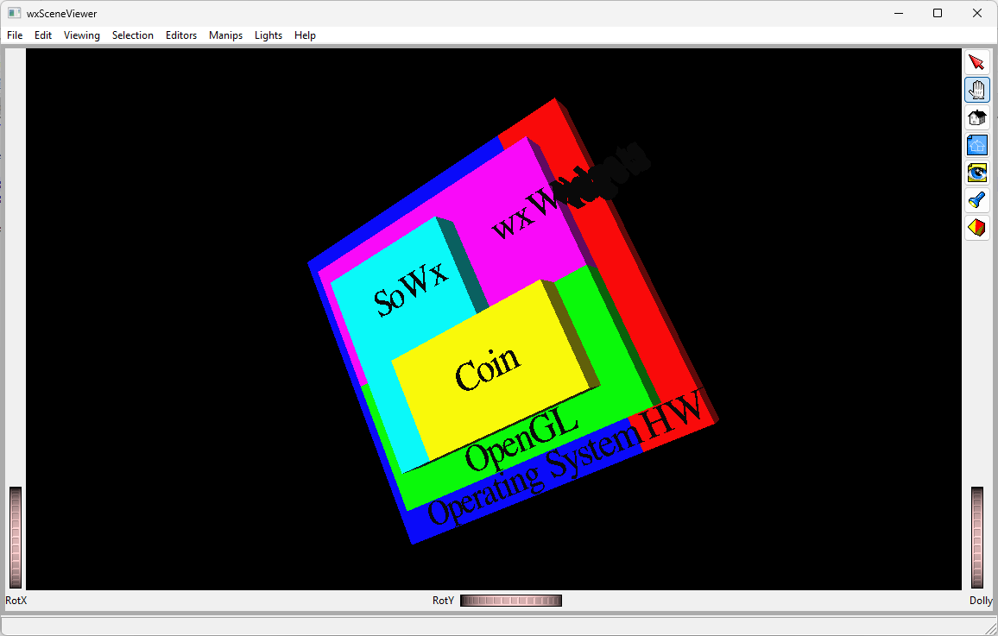Image resolution: width=998 pixels, height=636 pixels.
Task: Open the Help menu
Action: (x=305, y=35)
